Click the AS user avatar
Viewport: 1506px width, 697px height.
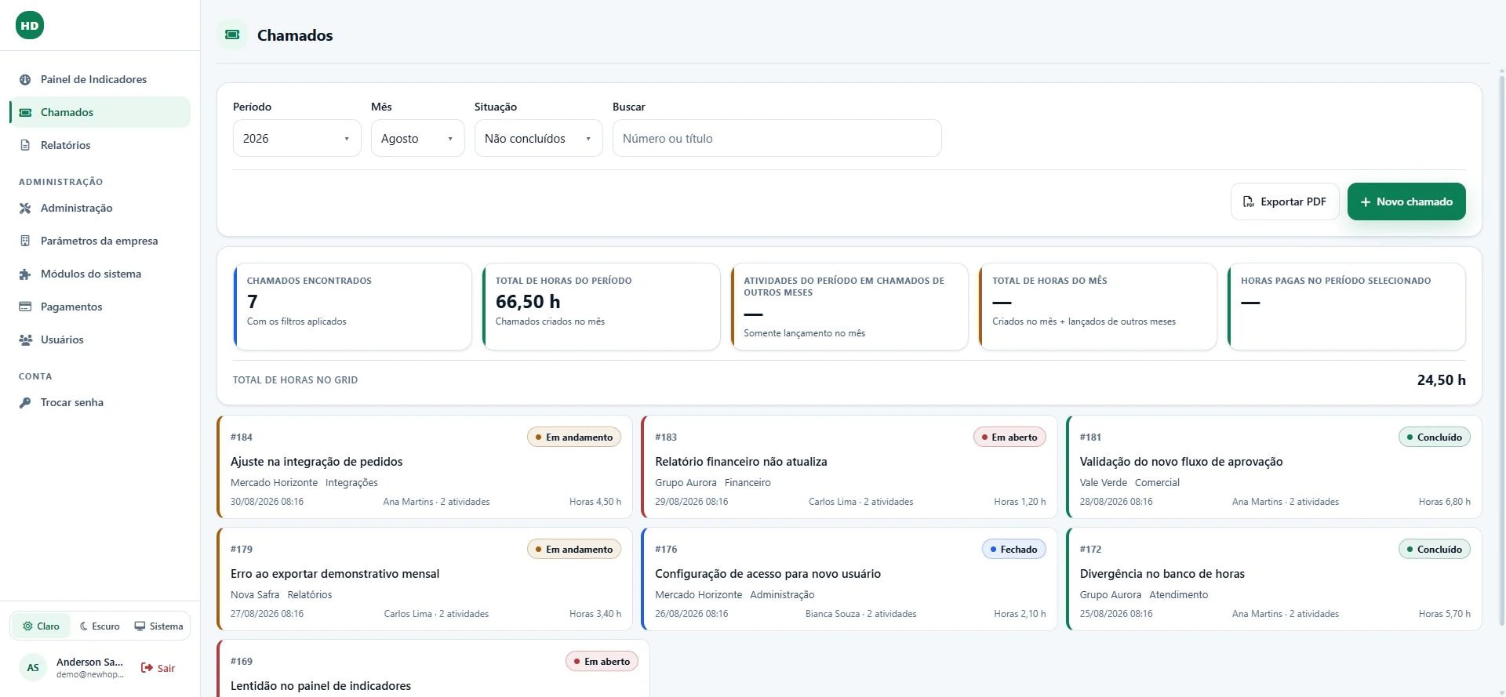[x=33, y=668]
